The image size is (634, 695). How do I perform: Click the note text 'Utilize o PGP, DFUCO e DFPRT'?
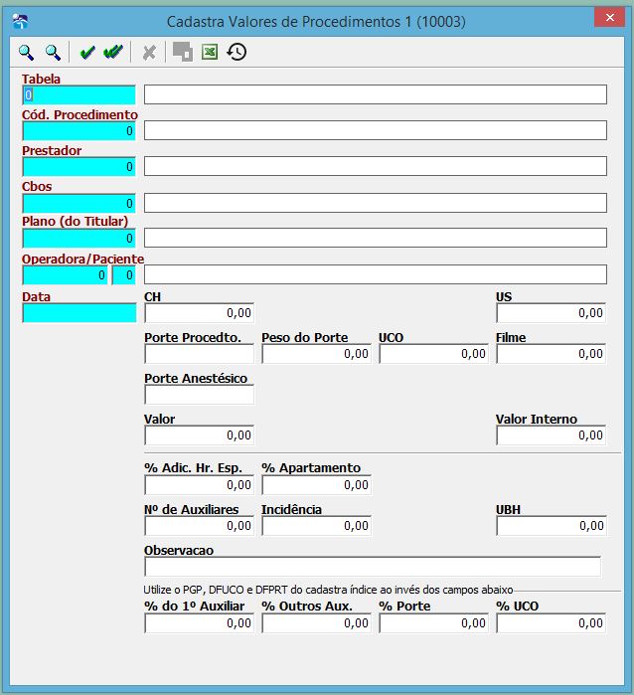[216, 590]
